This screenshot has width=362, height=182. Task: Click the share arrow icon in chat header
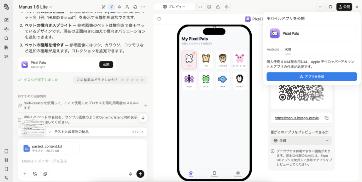coord(119,7)
